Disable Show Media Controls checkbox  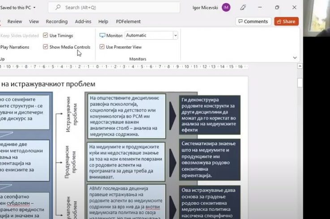point(46,47)
